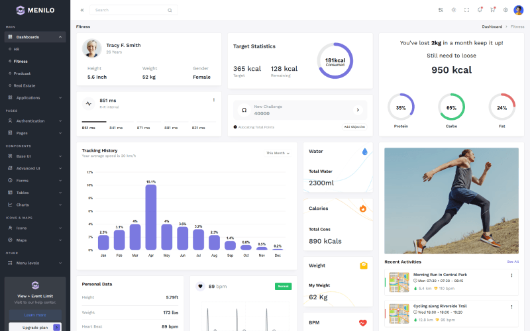
Task: Click the Add Objective button
Action: click(x=354, y=126)
